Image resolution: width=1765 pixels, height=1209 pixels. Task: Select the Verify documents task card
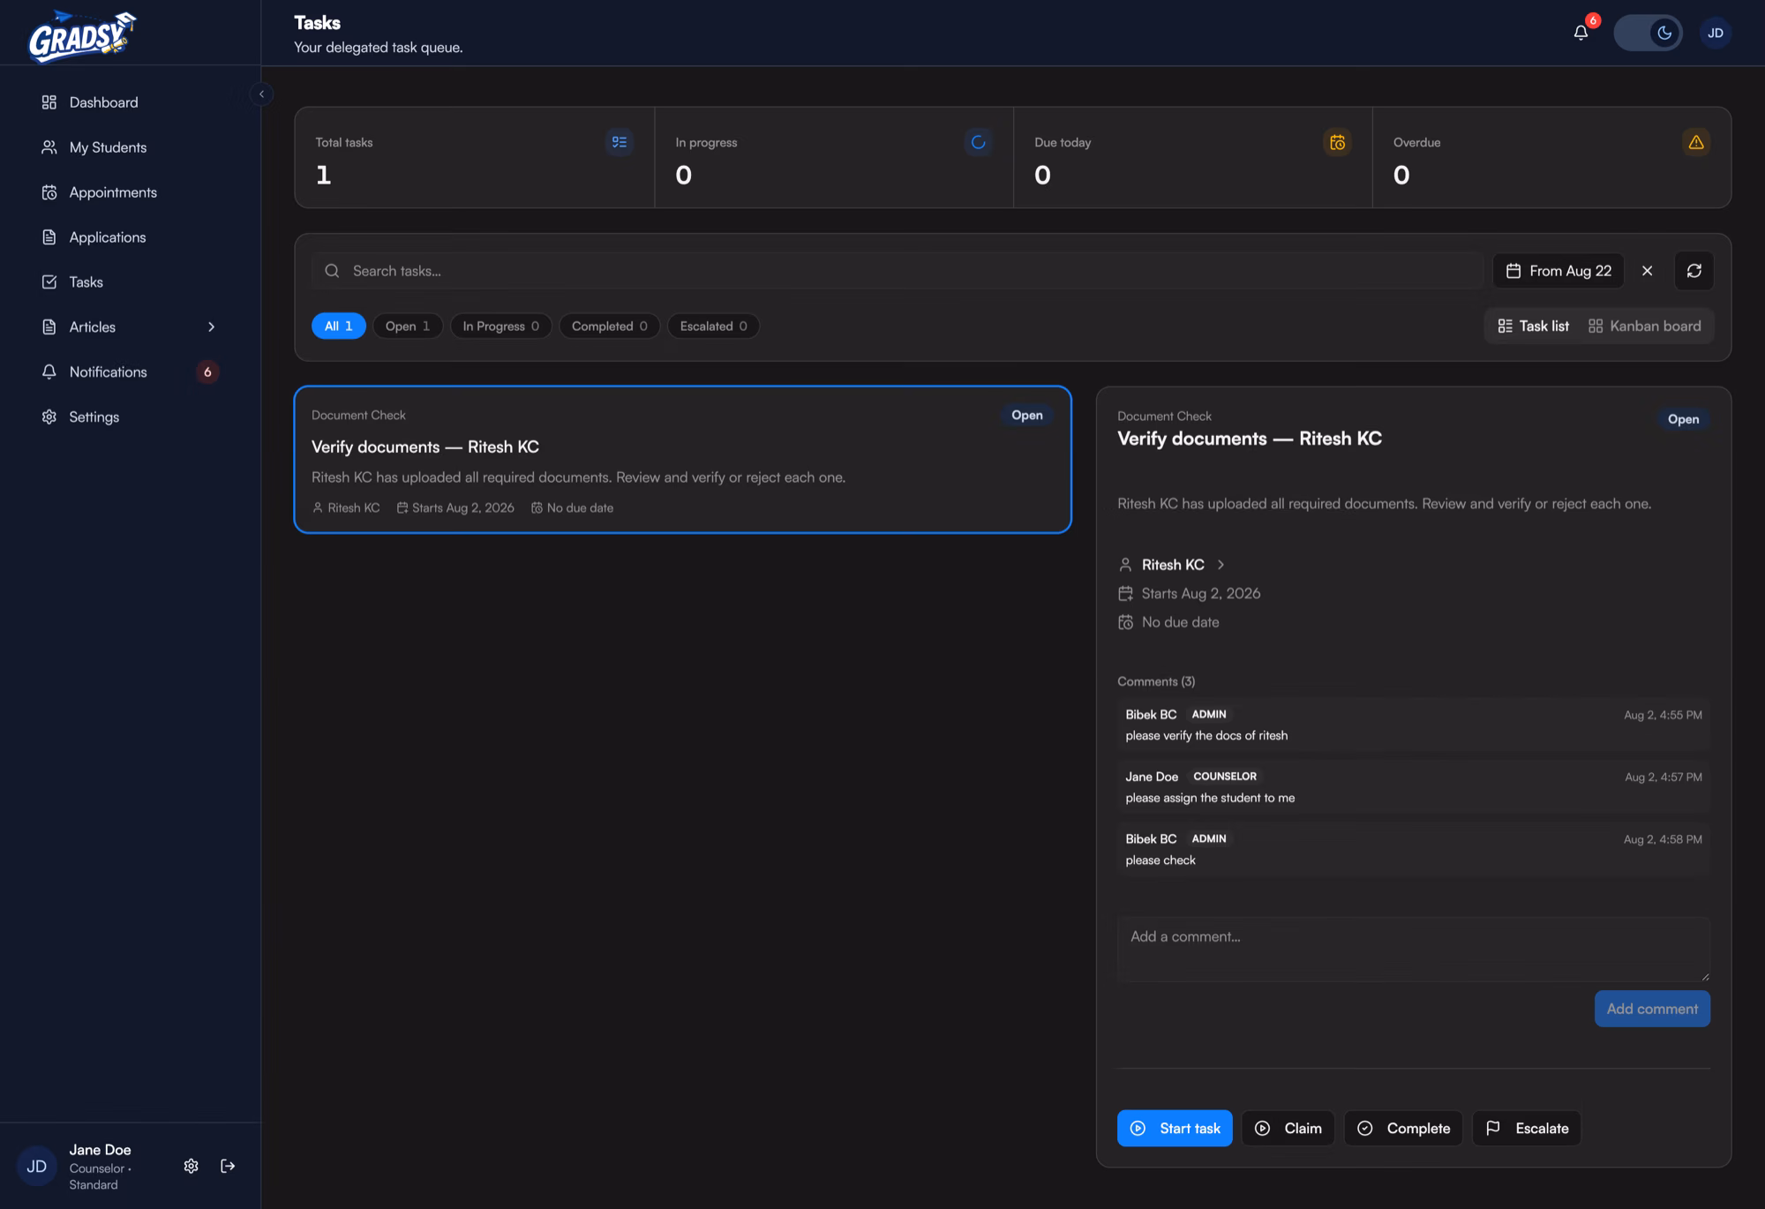[x=683, y=460]
